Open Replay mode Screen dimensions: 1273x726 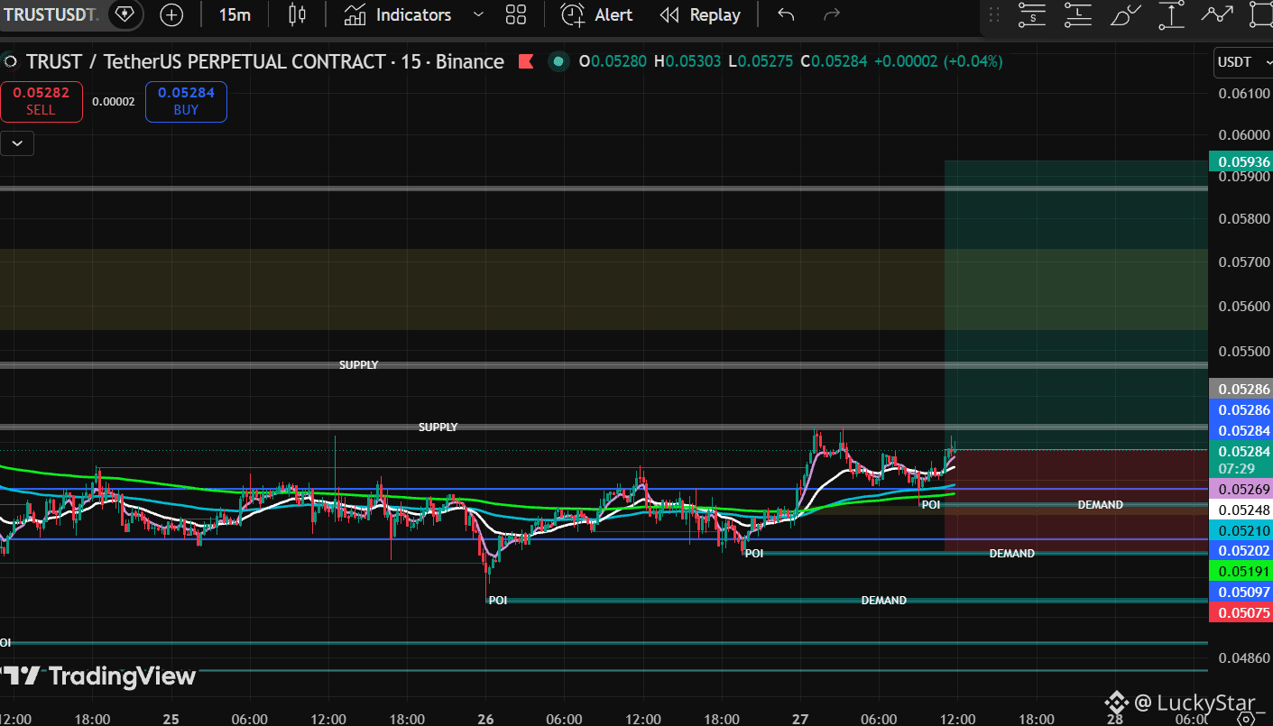click(700, 14)
